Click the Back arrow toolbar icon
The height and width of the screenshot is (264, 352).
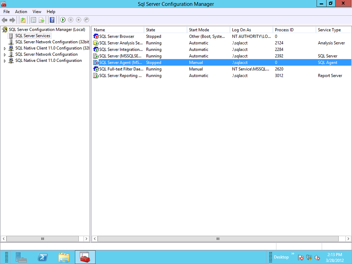[4, 20]
